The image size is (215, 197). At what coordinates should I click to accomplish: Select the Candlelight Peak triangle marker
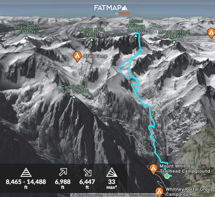[x=74, y=97]
